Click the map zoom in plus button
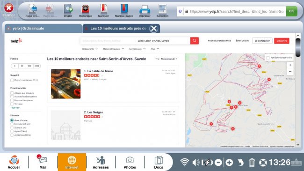The height and width of the screenshot is (171, 304). [290, 65]
